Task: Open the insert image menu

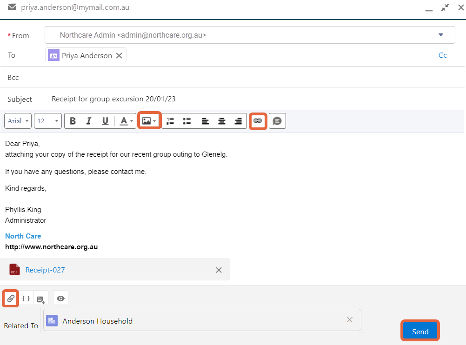Action: coord(149,120)
